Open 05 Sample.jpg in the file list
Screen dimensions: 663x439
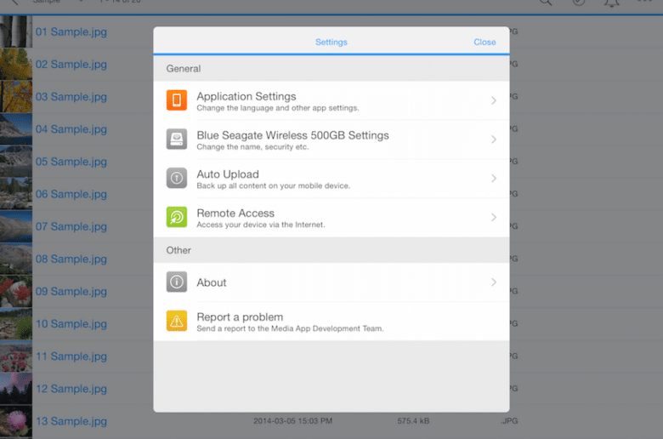tap(71, 162)
